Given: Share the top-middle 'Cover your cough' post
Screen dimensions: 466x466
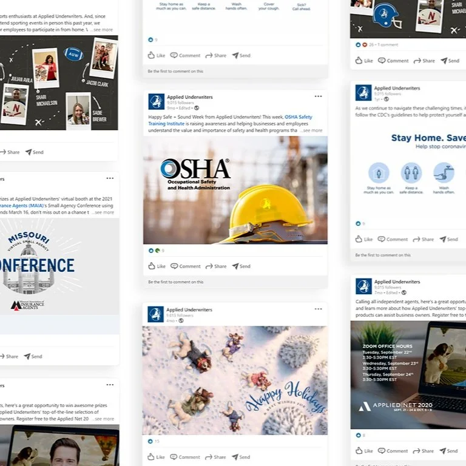Looking at the screenshot, I should 216,55.
